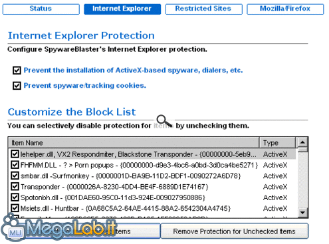Click Remove Protection for Unchecked Items

click(235, 231)
